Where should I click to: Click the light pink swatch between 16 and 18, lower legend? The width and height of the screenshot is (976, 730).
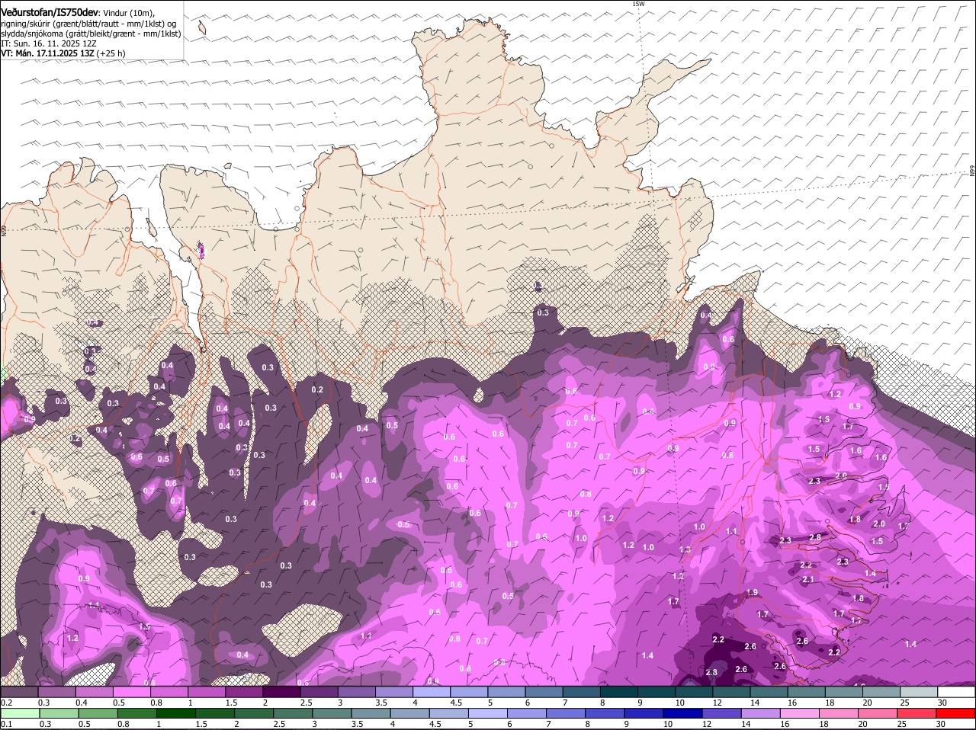click(801, 713)
